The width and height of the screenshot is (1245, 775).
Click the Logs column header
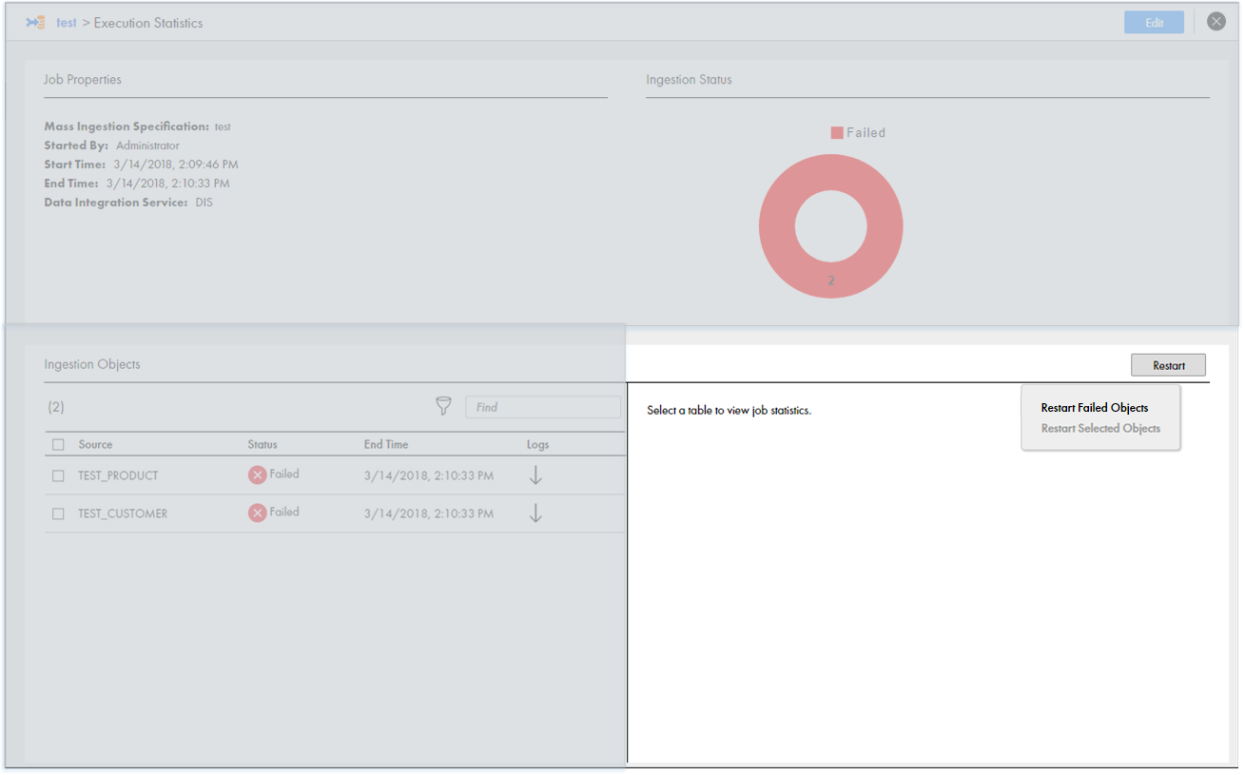538,444
